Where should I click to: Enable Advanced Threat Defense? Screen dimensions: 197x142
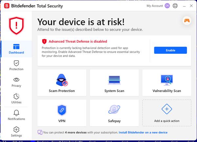coord(170,50)
